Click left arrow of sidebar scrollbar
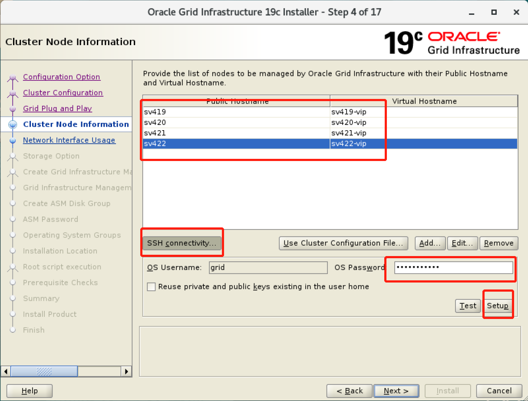The height and width of the screenshot is (401, 528). click(x=6, y=371)
